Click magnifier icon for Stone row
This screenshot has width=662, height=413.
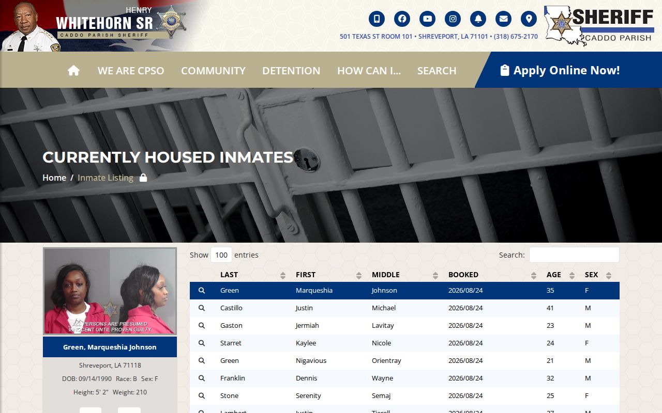(202, 396)
